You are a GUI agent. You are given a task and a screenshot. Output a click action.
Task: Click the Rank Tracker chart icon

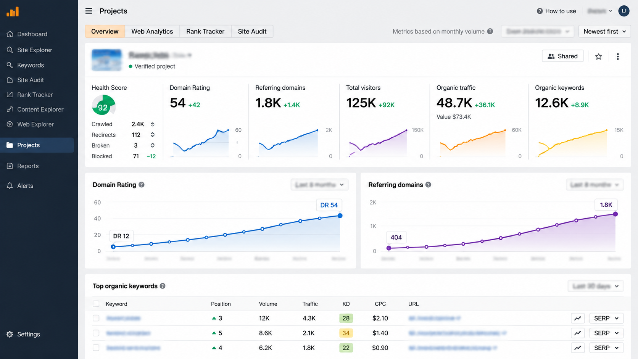click(x=10, y=95)
